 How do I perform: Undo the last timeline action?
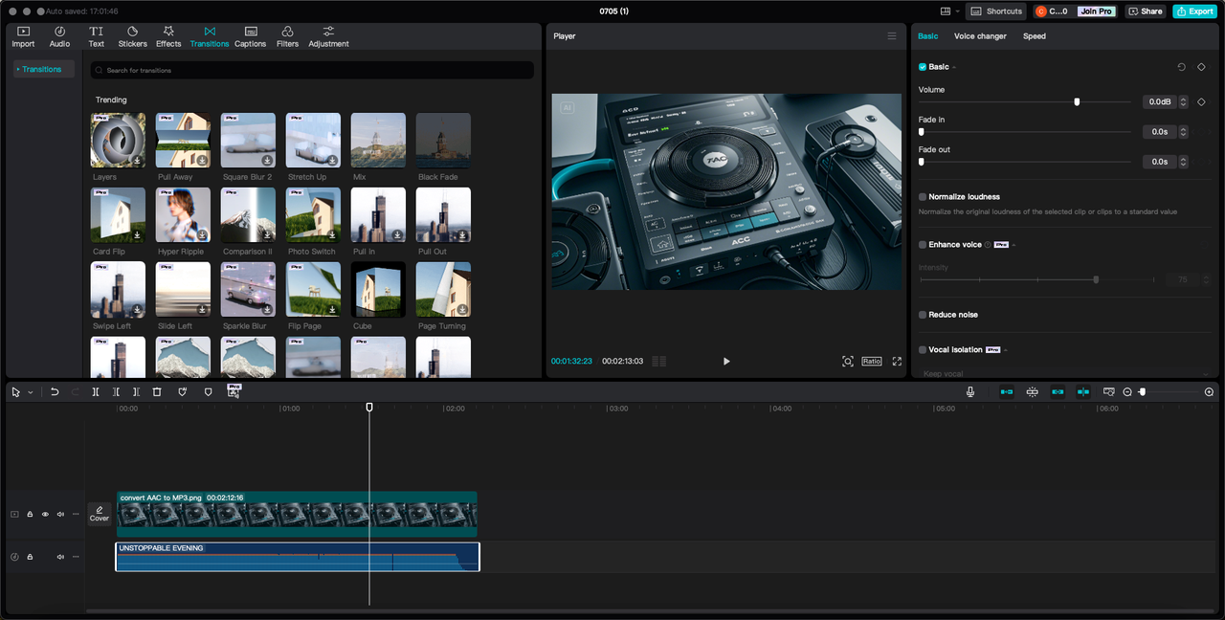click(x=55, y=392)
